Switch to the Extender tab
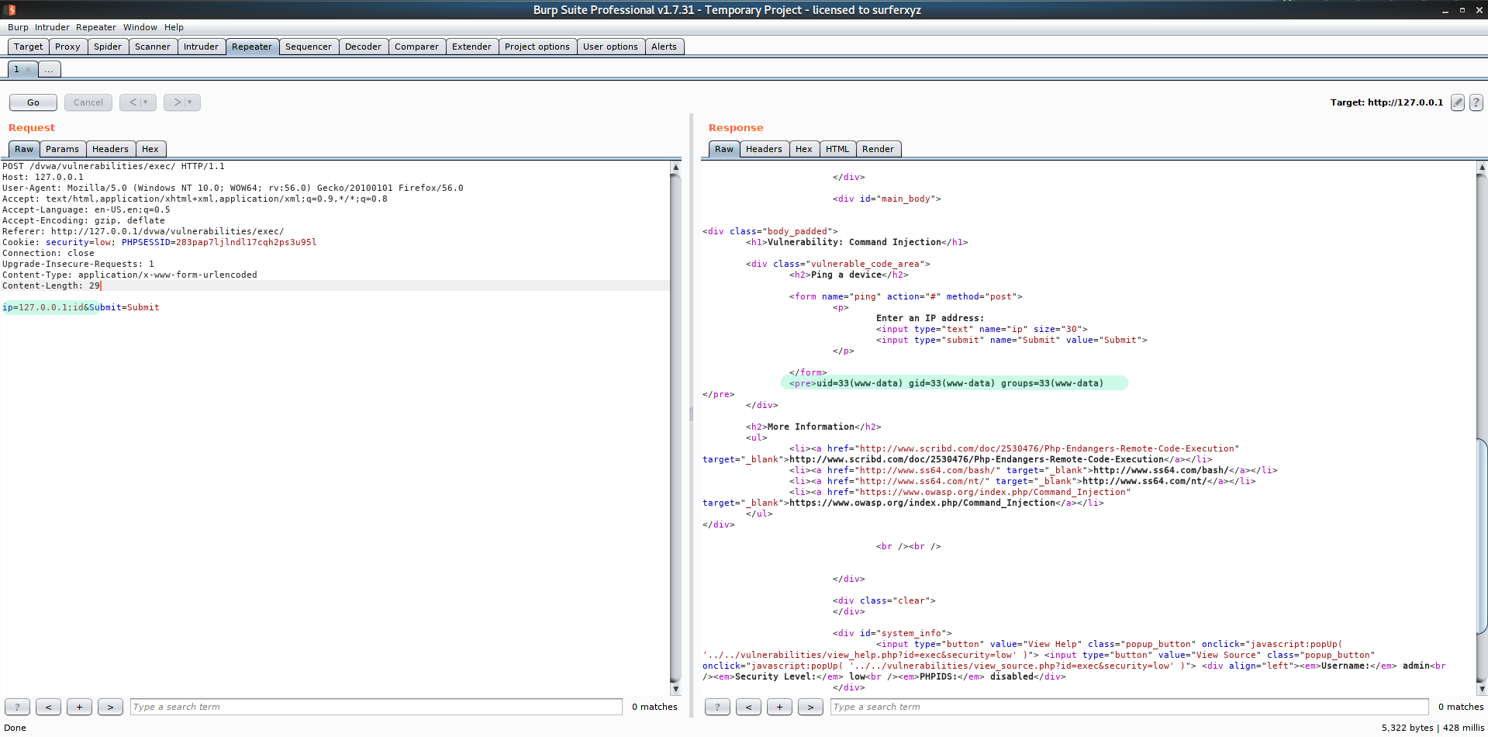The width and height of the screenshot is (1488, 737). pos(472,47)
